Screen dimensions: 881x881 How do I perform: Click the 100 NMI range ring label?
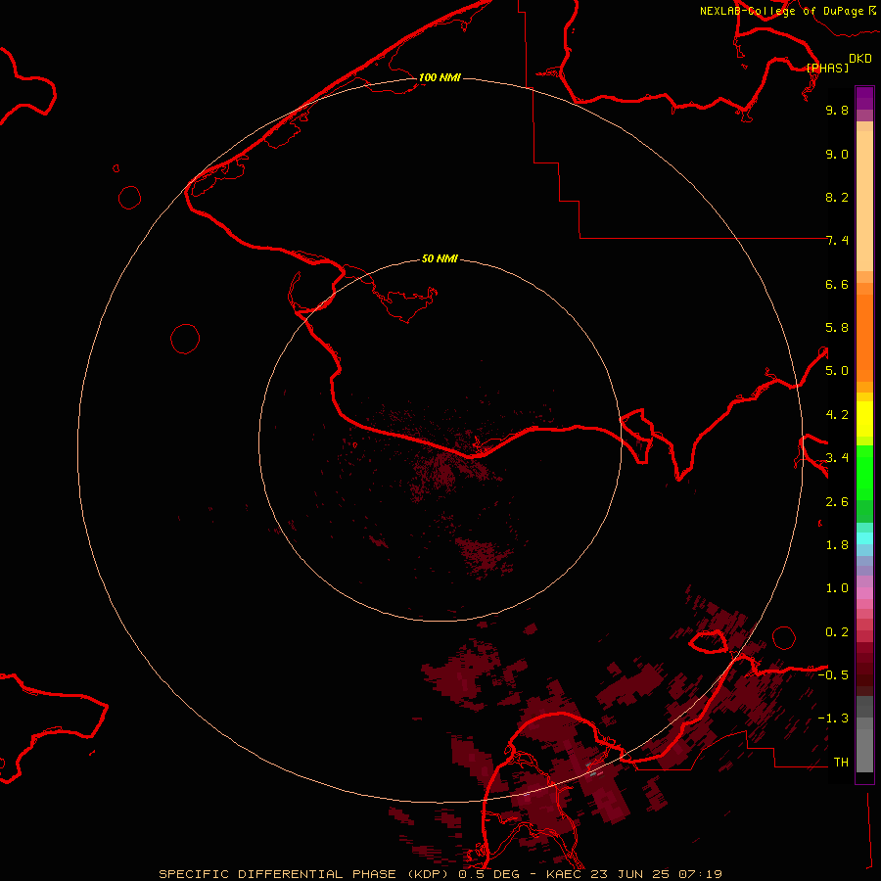[440, 77]
